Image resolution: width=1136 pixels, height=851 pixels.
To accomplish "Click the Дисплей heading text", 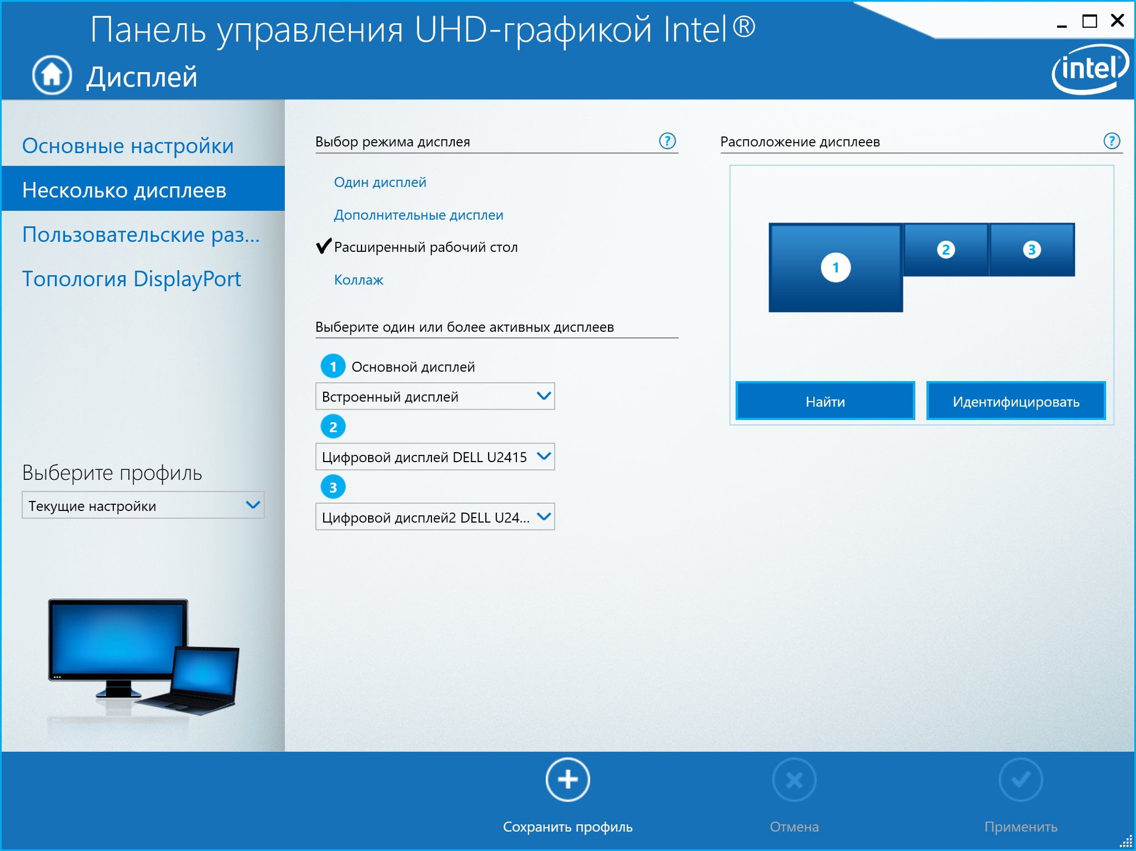I will (142, 77).
